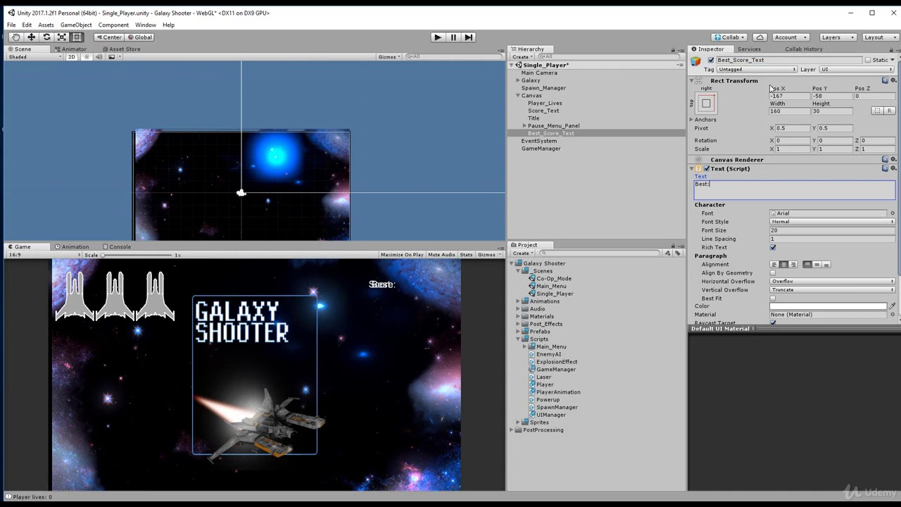Open the Rect Transform help icon
The height and width of the screenshot is (507, 901).
point(885,80)
